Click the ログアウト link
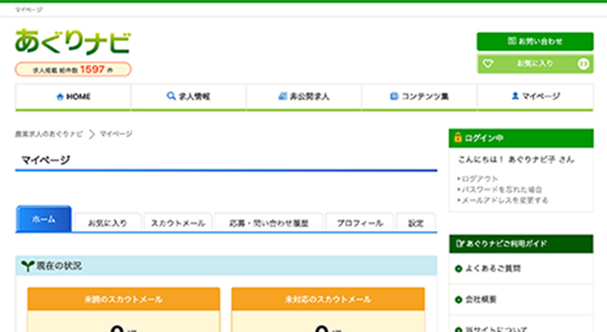 480,179
